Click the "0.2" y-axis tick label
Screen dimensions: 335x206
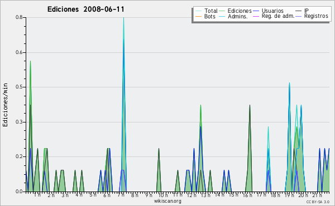pos(19,156)
